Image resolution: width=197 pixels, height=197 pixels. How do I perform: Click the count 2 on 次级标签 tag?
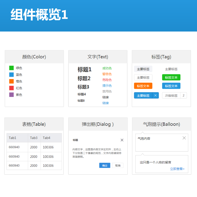183,95
